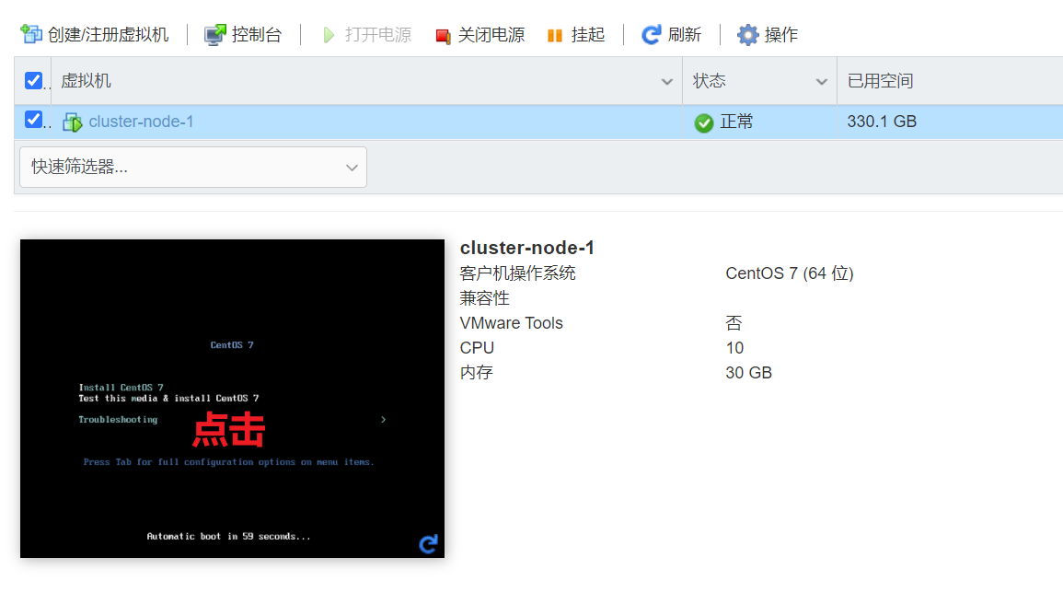Toggle the select-all header checkbox

[x=33, y=81]
